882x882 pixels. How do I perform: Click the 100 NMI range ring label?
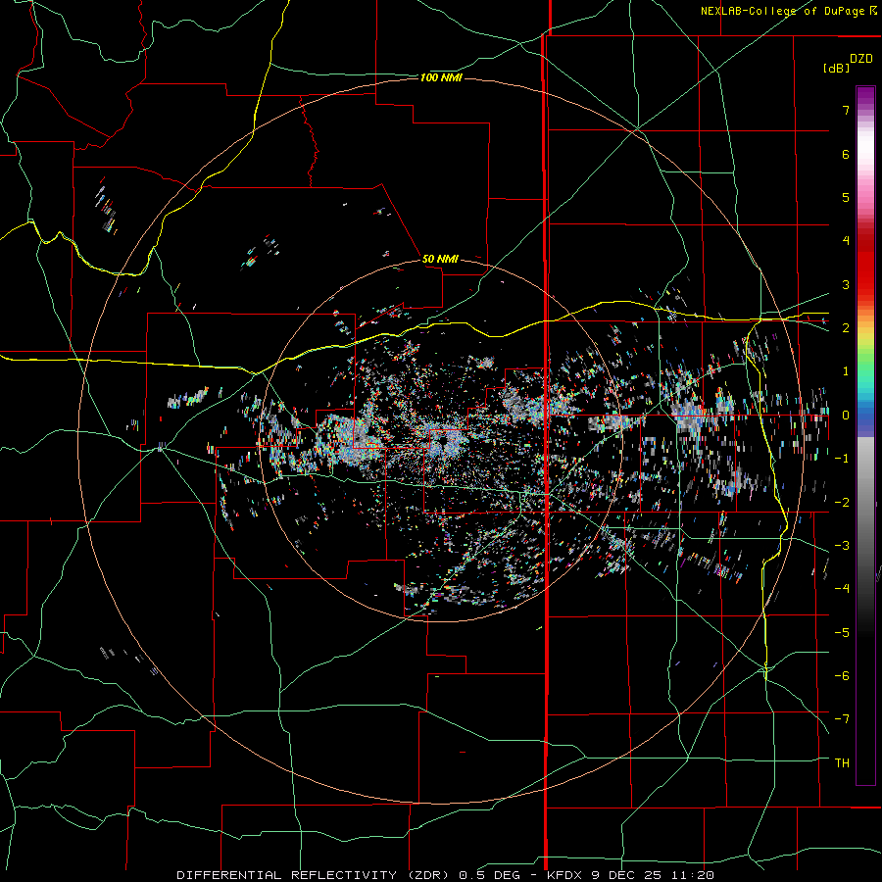441,77
